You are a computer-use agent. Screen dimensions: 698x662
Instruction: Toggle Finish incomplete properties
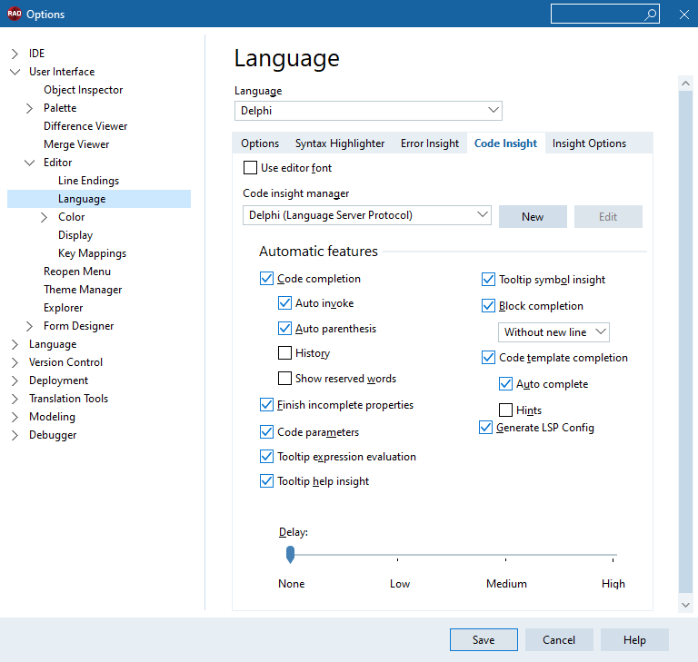pyautogui.click(x=266, y=405)
